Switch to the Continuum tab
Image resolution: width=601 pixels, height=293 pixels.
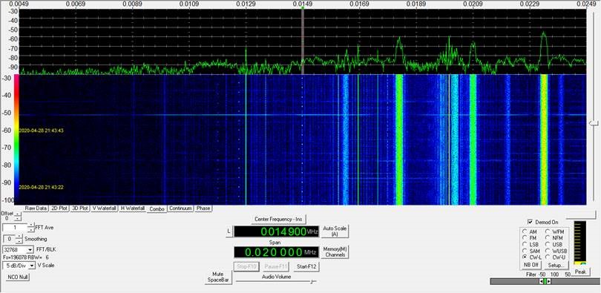point(180,208)
